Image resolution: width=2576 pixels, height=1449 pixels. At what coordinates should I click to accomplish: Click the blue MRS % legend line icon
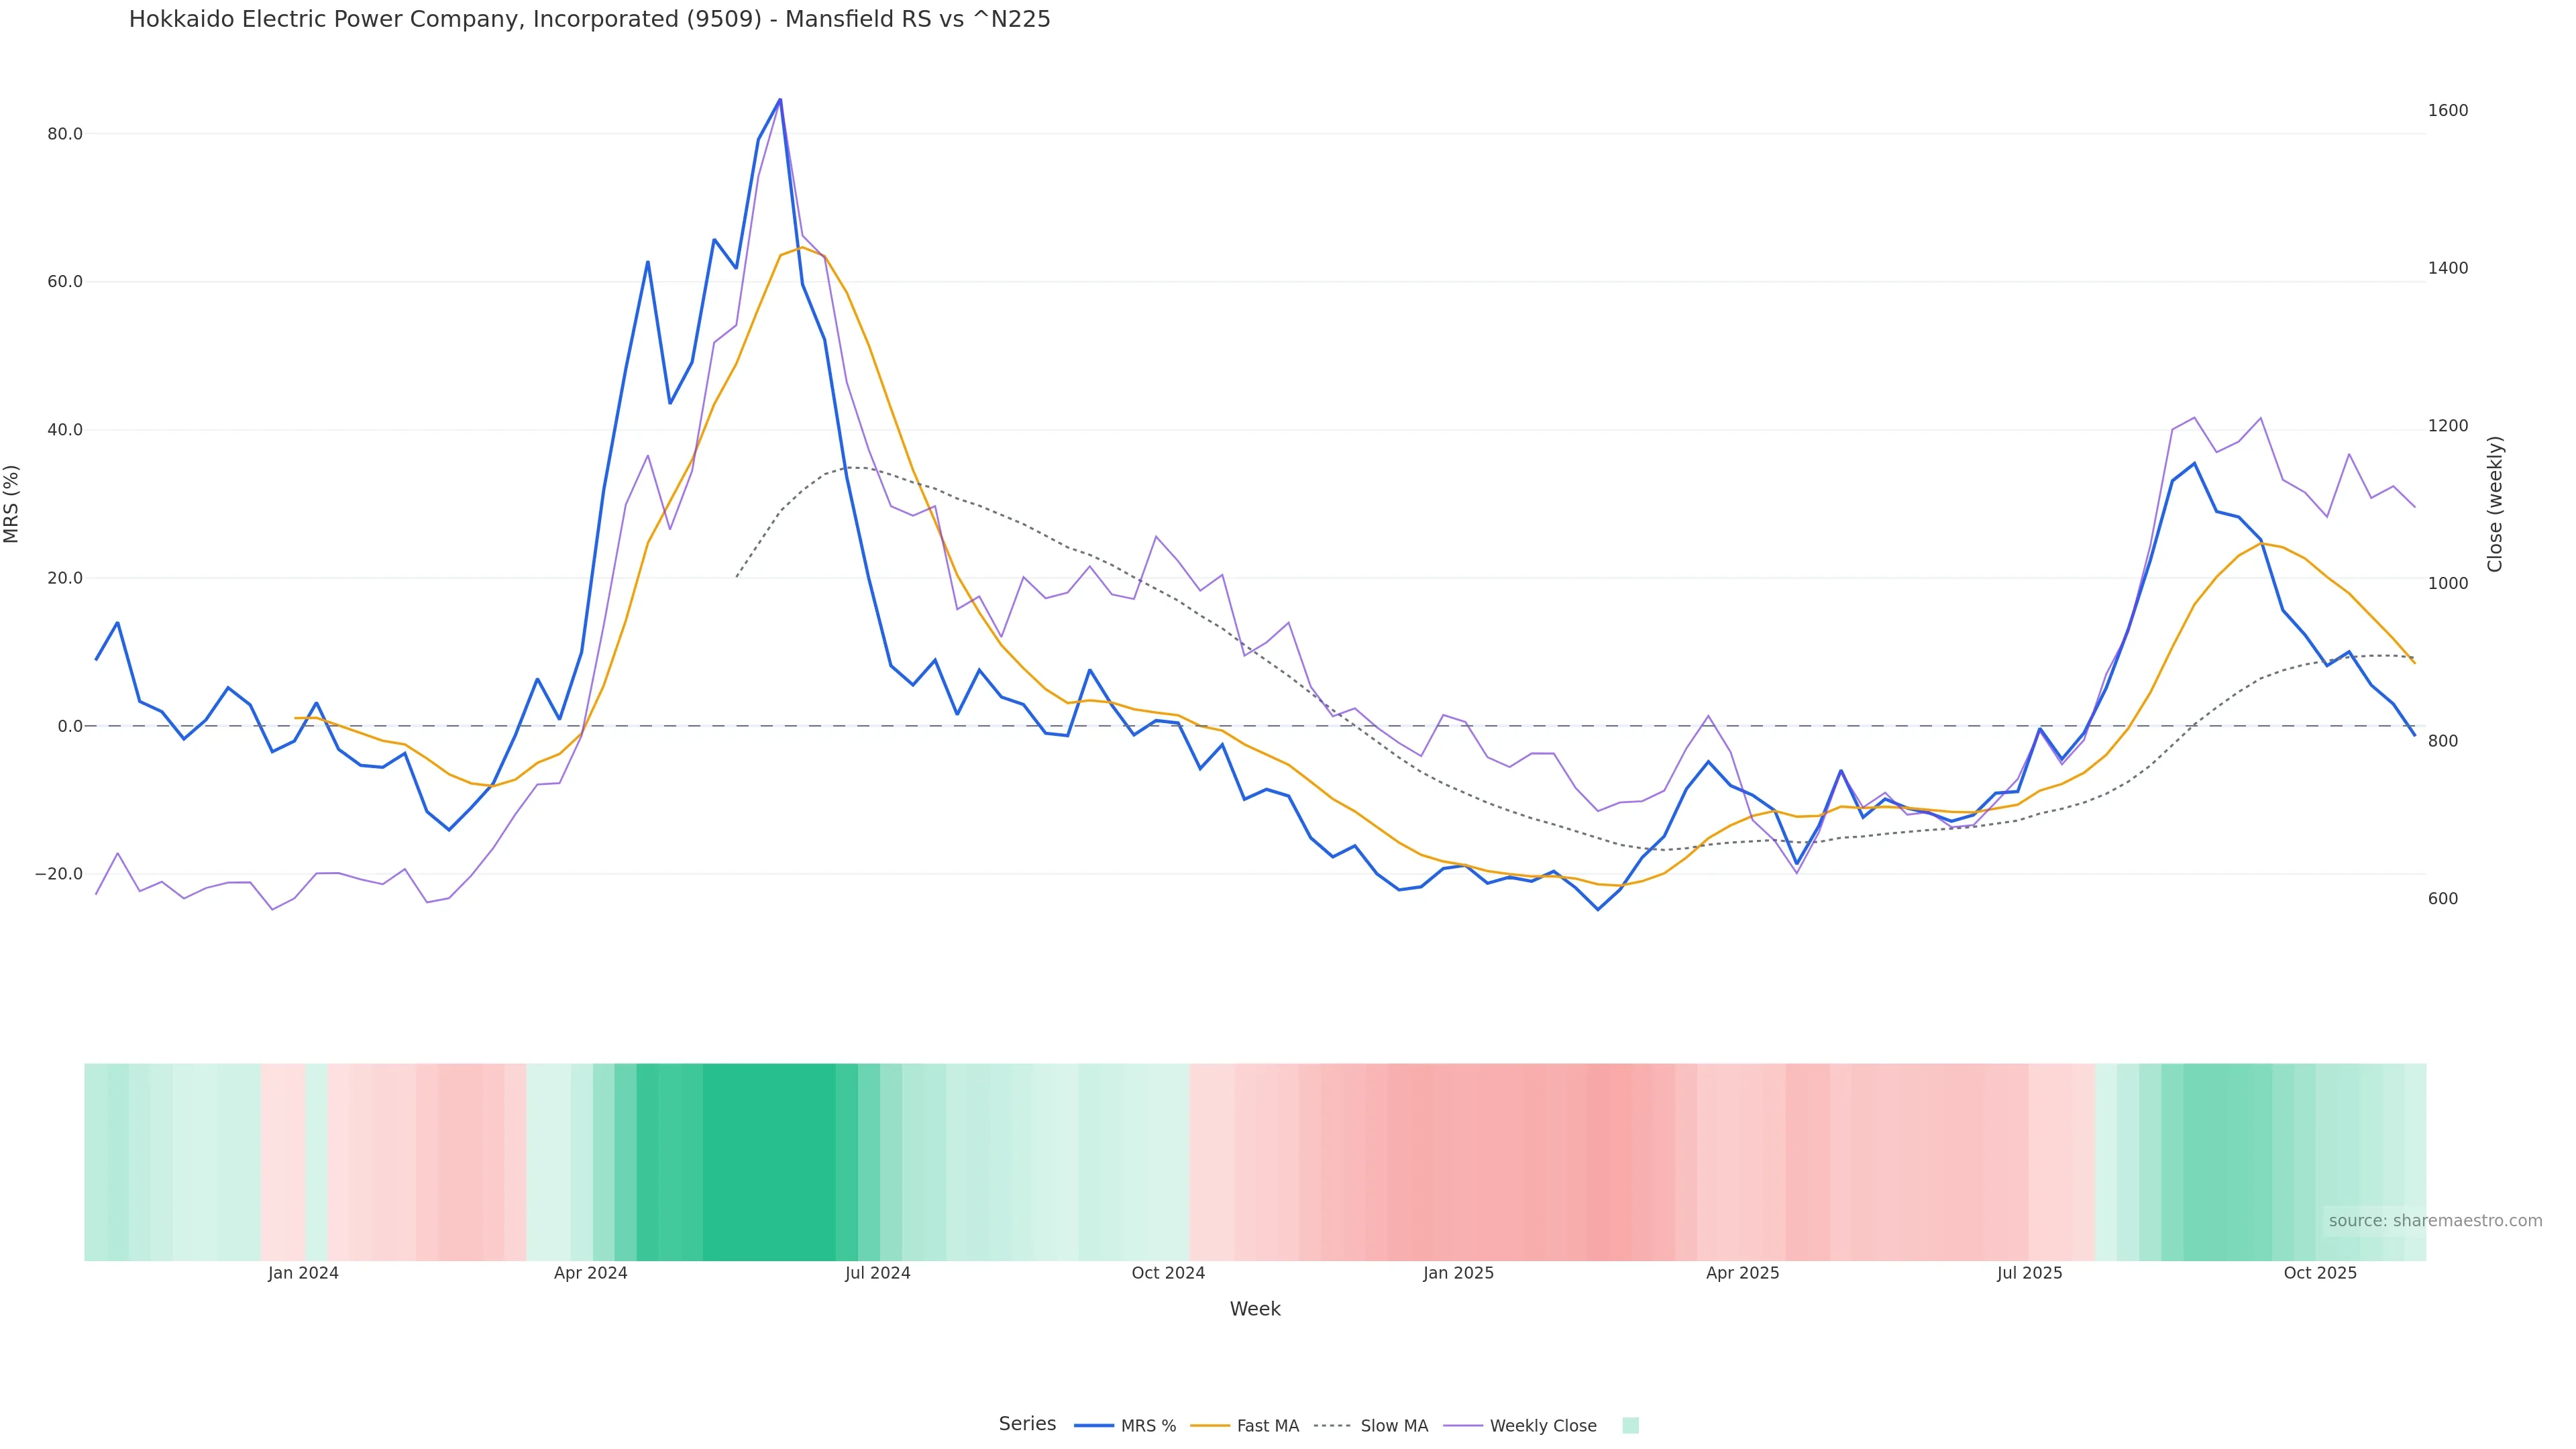(x=1094, y=1426)
